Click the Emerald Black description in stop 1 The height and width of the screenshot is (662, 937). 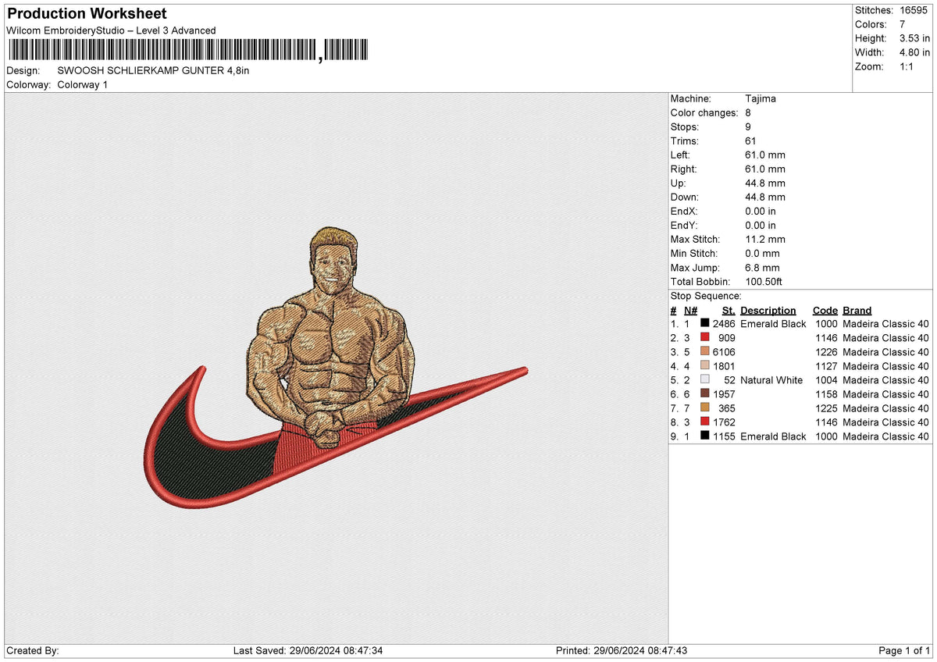(773, 324)
